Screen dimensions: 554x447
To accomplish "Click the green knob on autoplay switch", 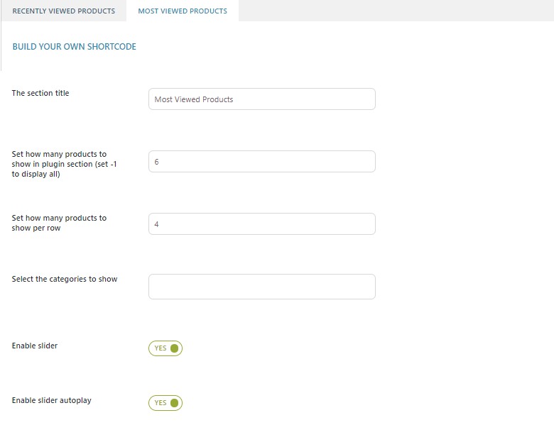I will point(175,403).
